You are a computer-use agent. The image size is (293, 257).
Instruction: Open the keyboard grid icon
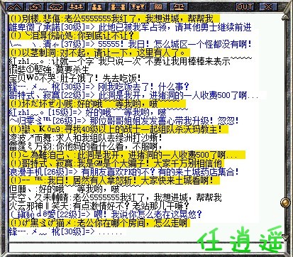158,6
